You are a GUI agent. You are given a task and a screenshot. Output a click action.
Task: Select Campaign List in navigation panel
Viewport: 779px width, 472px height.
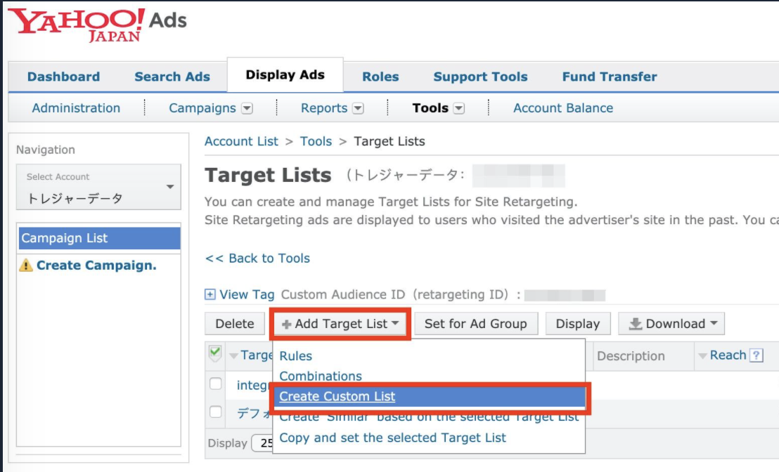tap(98, 238)
